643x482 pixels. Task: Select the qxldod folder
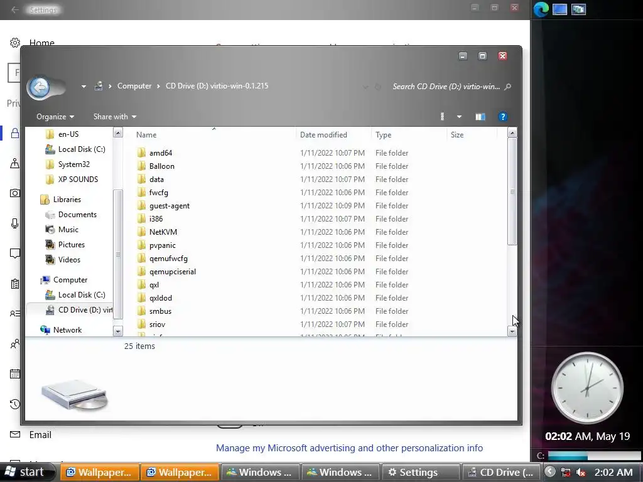(x=160, y=298)
